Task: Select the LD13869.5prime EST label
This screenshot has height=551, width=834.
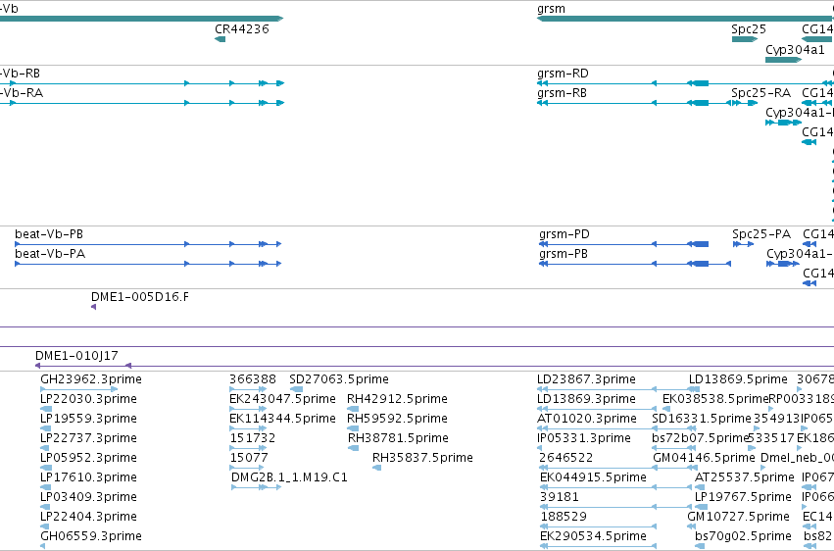Action: [x=738, y=379]
